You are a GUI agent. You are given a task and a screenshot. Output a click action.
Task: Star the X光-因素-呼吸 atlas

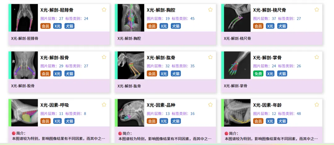click(x=104, y=104)
